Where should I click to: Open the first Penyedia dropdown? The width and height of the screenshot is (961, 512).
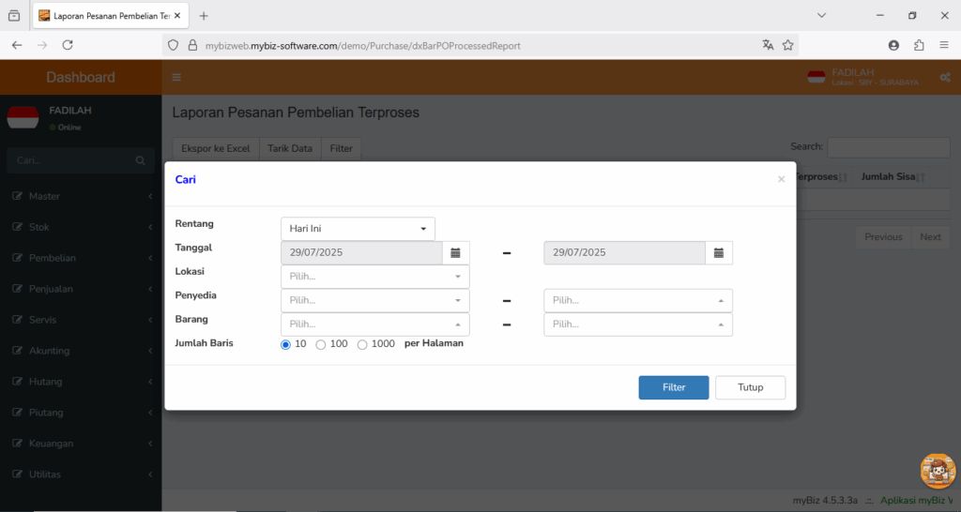[x=375, y=301]
